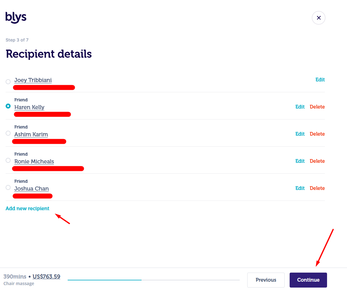Delete Ronie Micheals recipient

(x=317, y=161)
